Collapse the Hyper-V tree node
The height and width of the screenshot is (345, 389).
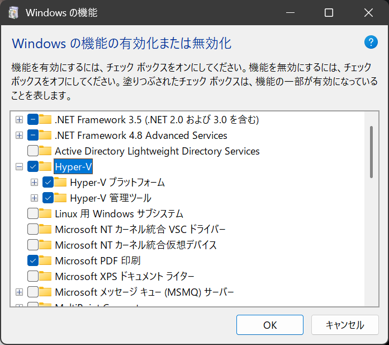tap(20, 166)
